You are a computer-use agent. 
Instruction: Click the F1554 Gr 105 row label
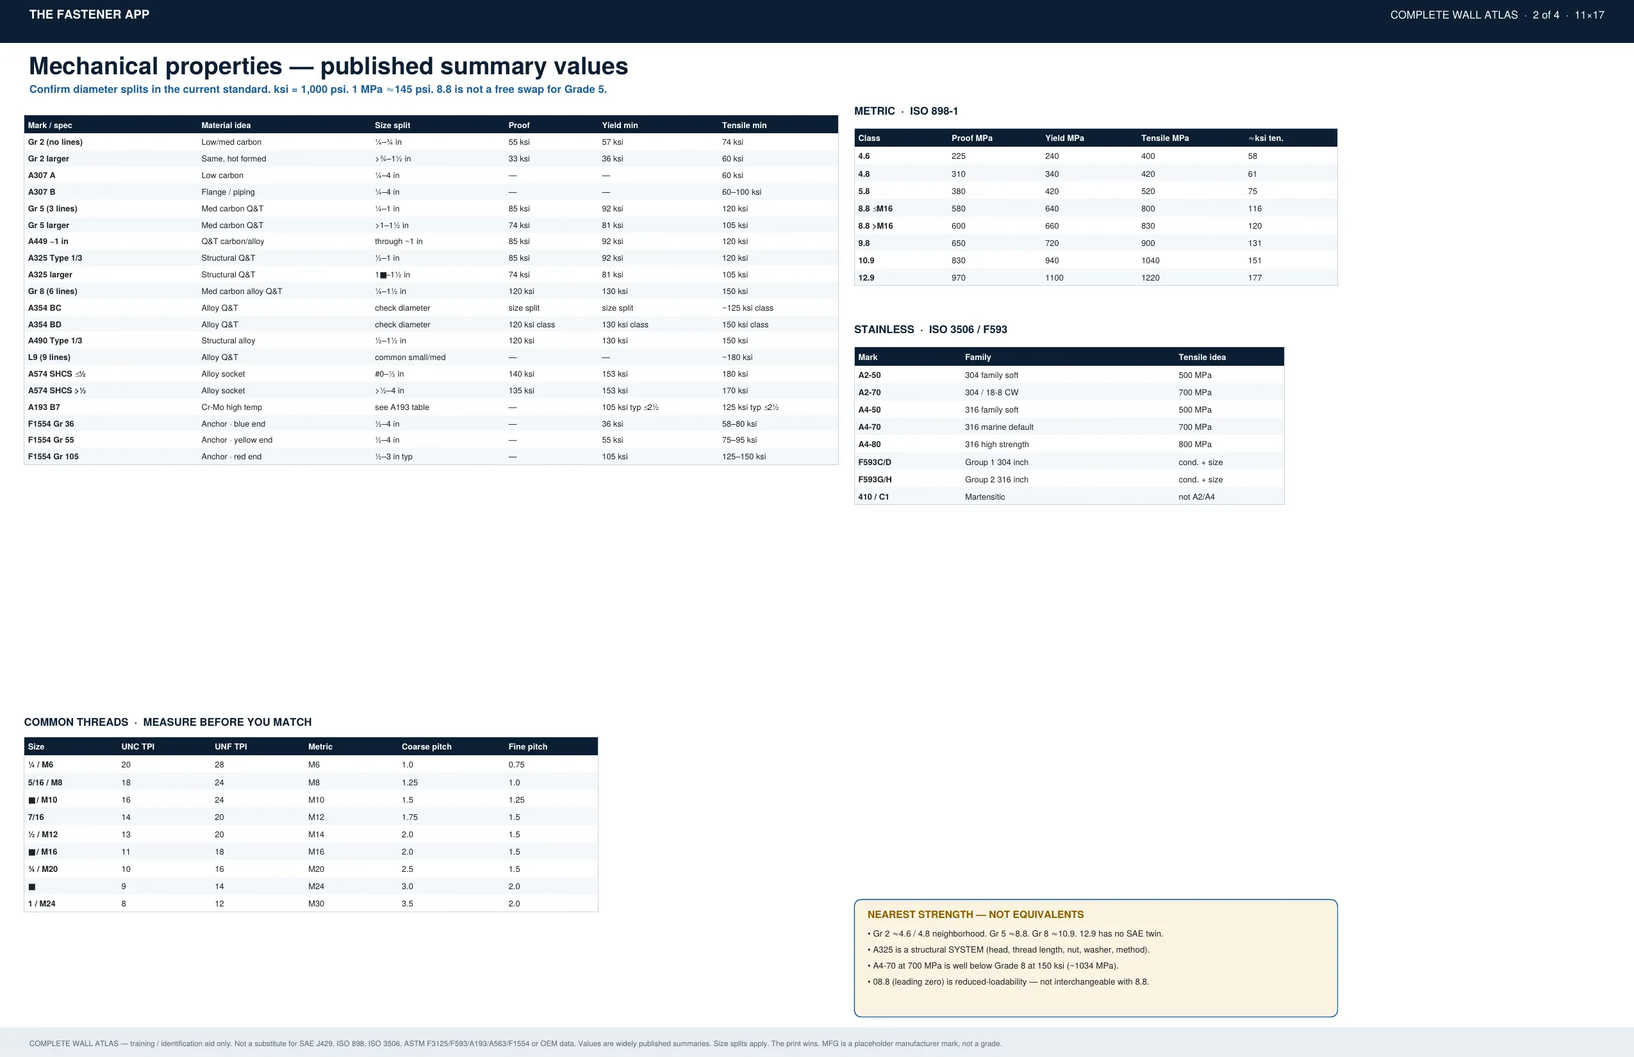coord(53,456)
